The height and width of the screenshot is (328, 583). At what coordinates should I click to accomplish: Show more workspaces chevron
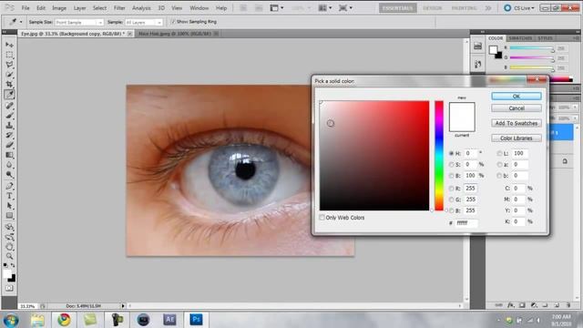coord(488,8)
